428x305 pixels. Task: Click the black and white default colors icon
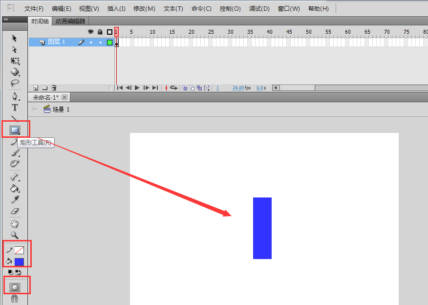(10, 272)
